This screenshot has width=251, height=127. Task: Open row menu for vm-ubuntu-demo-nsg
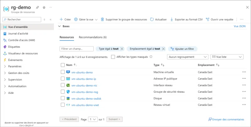coord(244,91)
